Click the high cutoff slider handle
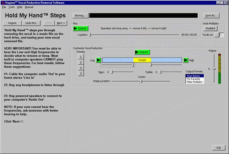 151,65
